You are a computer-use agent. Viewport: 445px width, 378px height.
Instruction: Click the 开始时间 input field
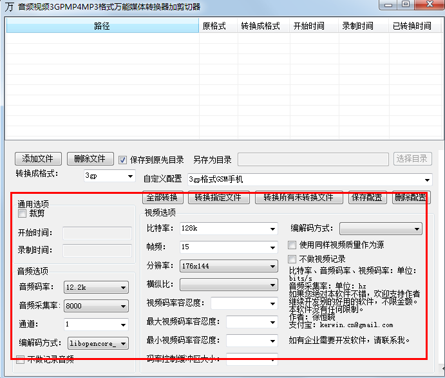pyautogui.click(x=97, y=233)
